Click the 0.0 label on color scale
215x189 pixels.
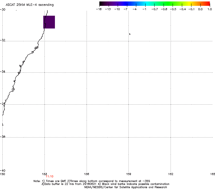[x=200, y=9]
